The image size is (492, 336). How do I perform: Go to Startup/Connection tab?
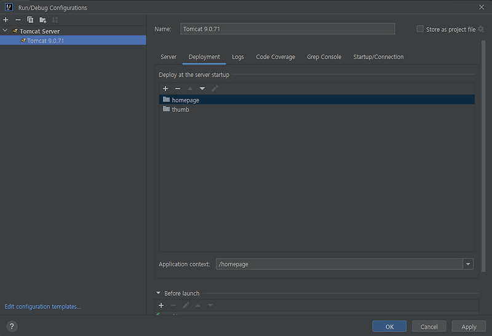[378, 57]
